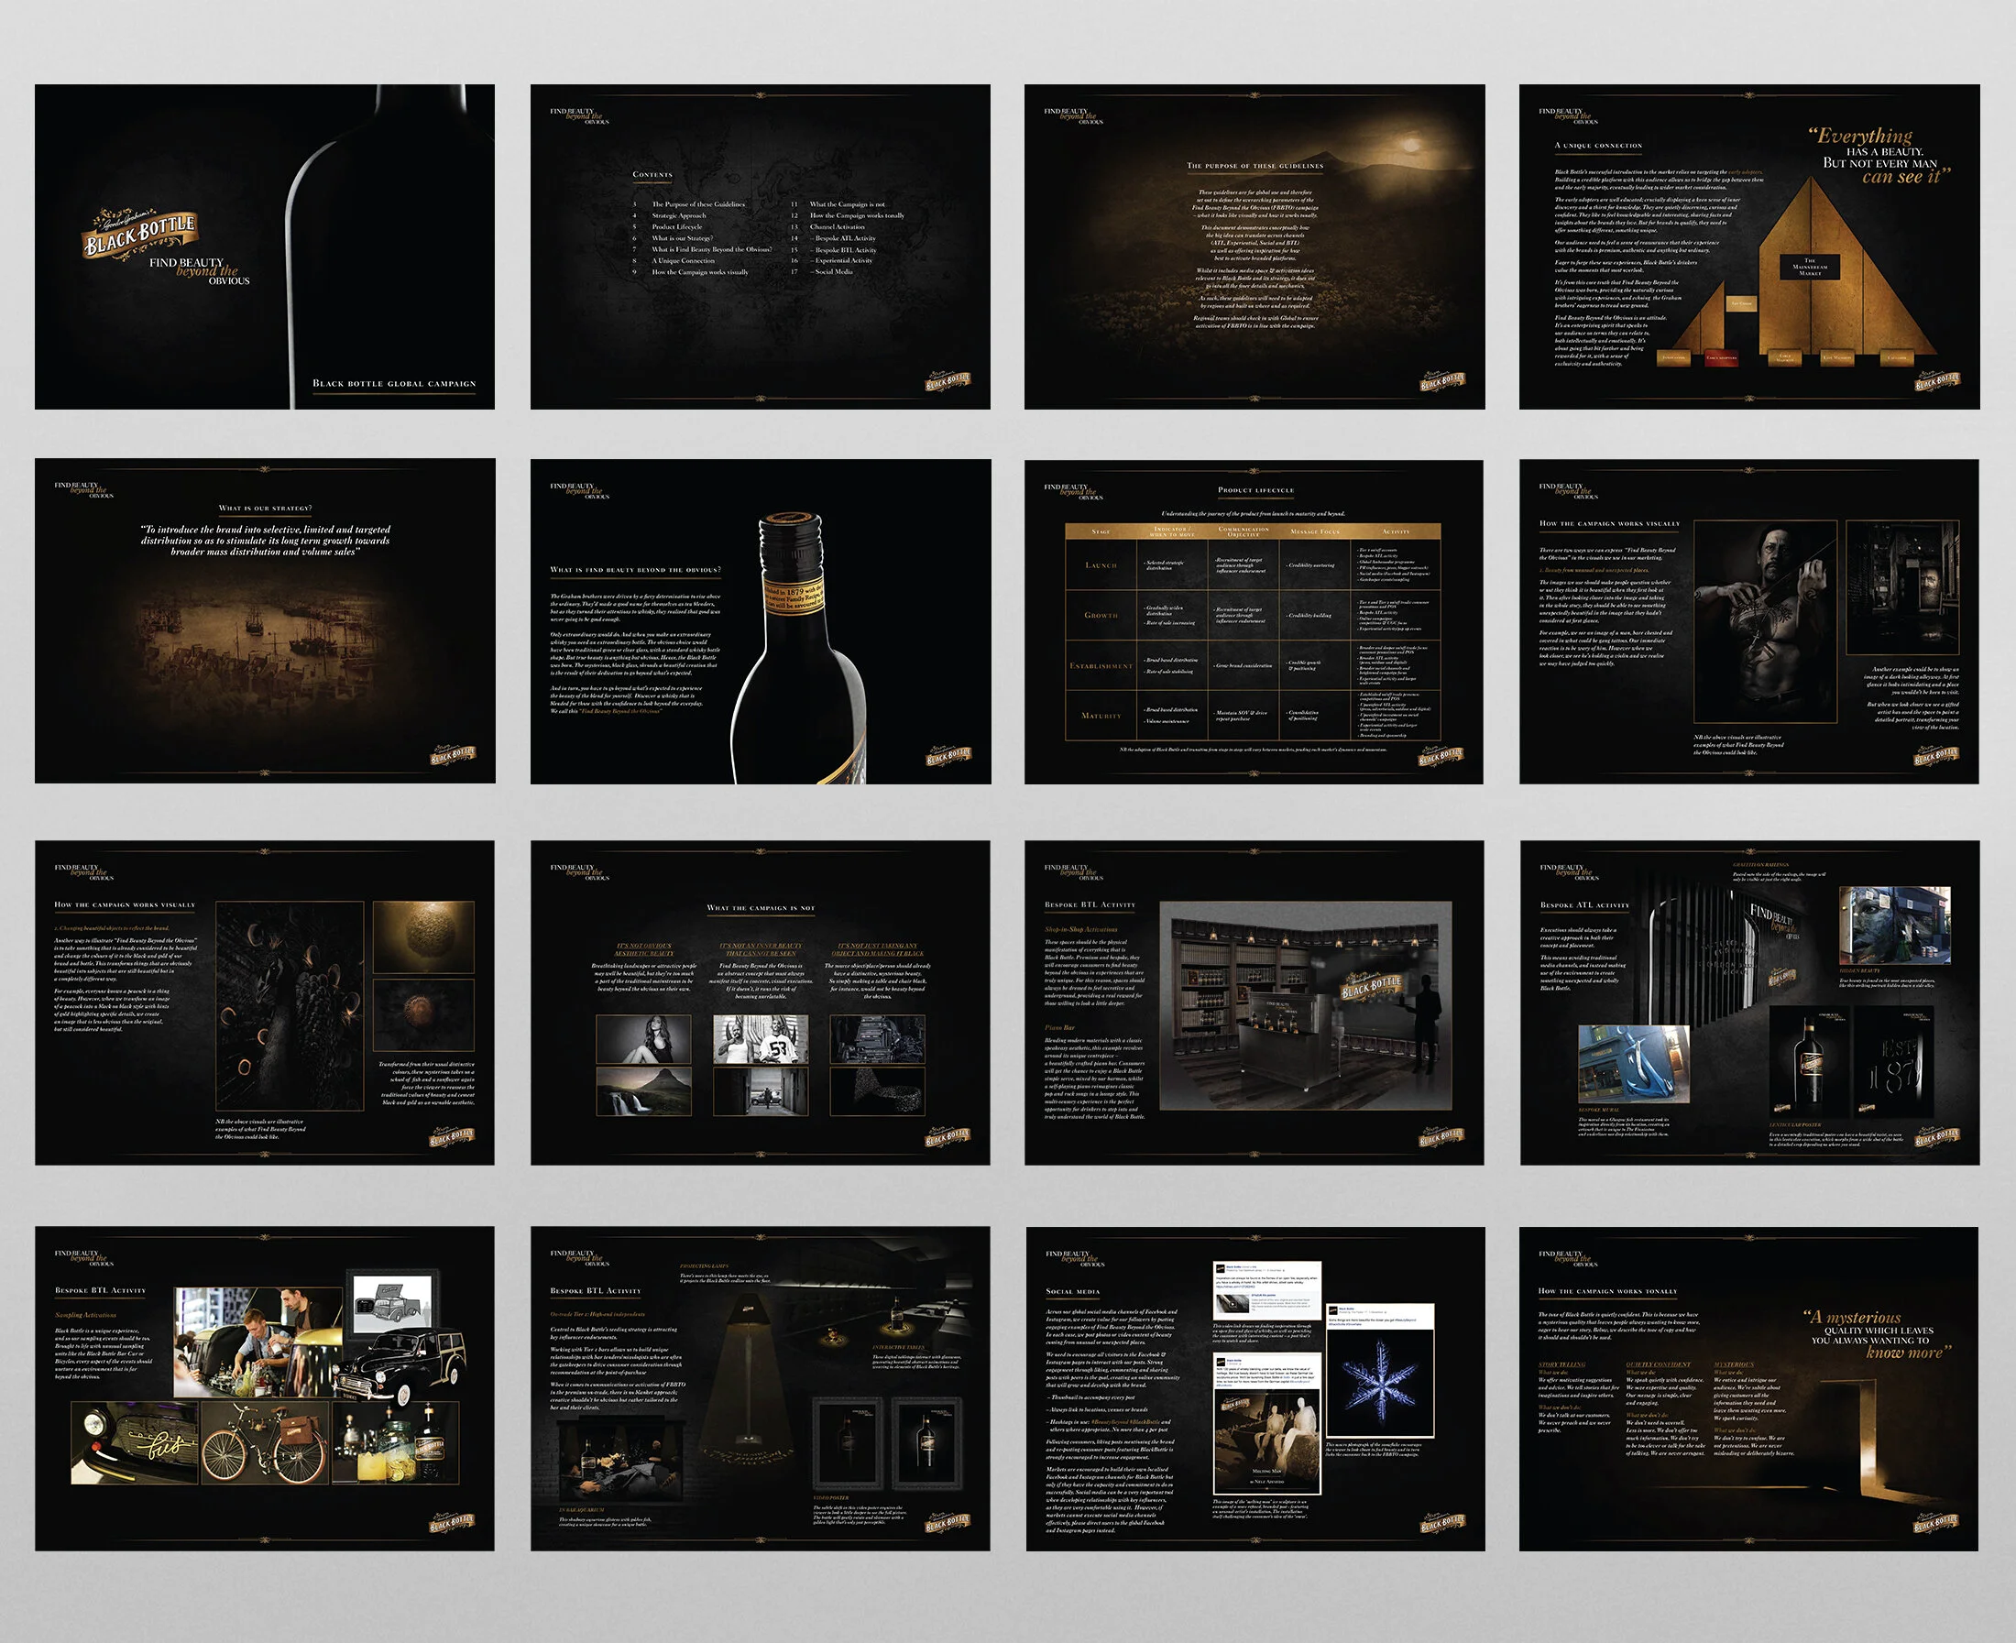
Task: Select the A Unique Connection pyramid slide
Action: 1749,247
